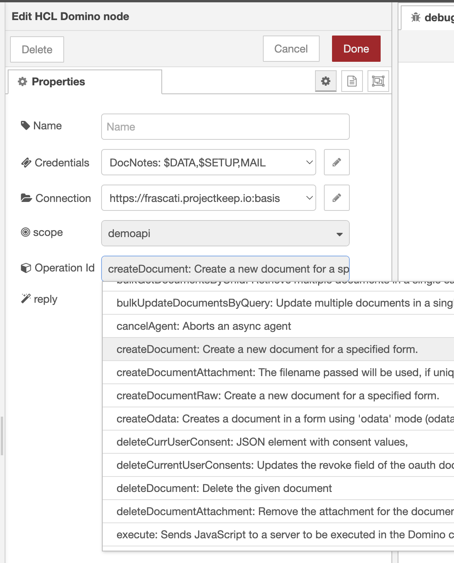Click the Operation Id combo box

(x=225, y=269)
